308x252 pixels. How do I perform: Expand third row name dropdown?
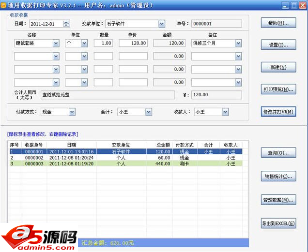click(56, 69)
